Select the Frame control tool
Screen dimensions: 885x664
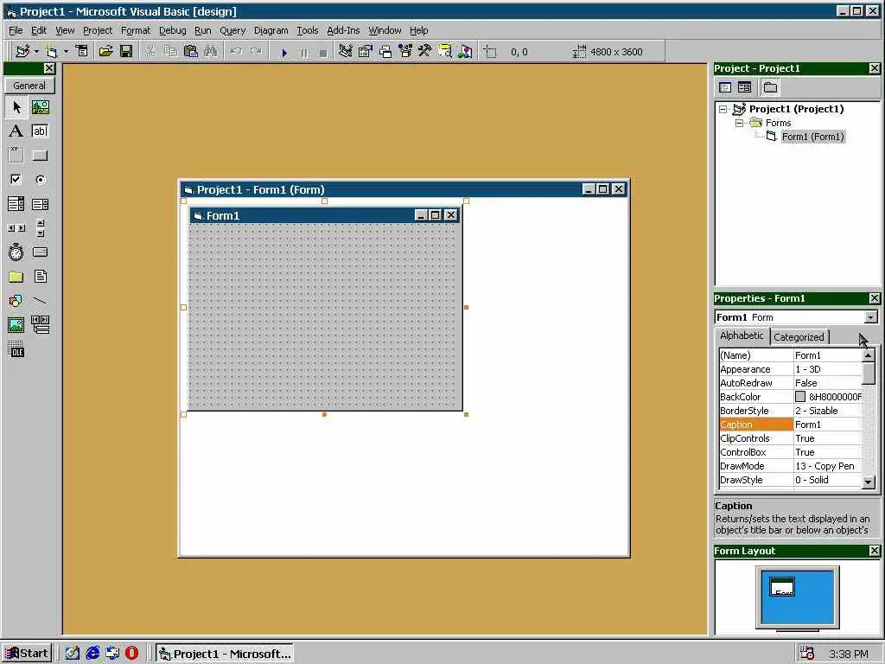click(x=16, y=156)
